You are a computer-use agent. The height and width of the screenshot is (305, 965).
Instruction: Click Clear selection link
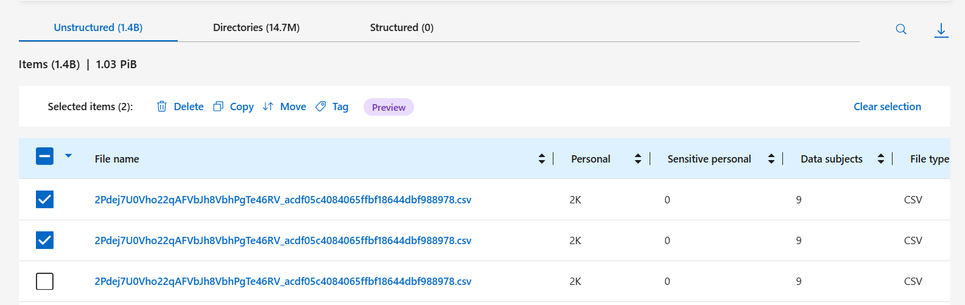click(x=887, y=107)
